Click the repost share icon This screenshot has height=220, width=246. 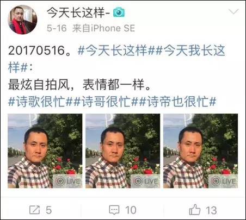pyautogui.click(x=34, y=210)
